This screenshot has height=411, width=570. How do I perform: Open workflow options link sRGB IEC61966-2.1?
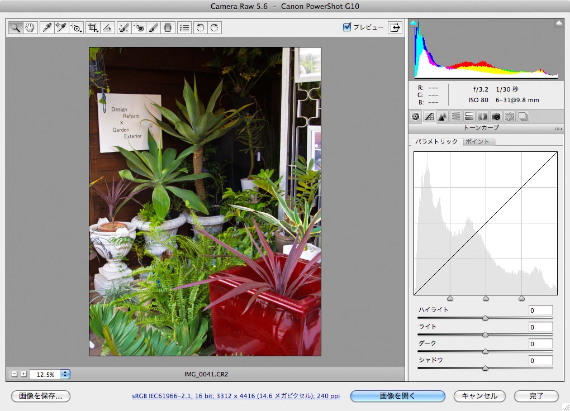[x=236, y=396]
